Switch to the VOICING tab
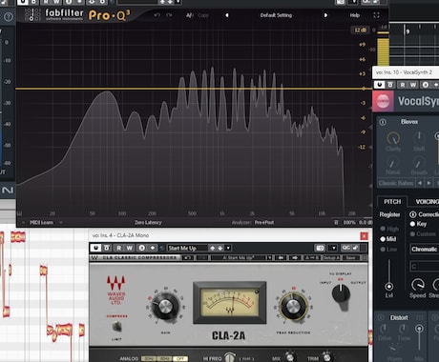 [427, 202]
